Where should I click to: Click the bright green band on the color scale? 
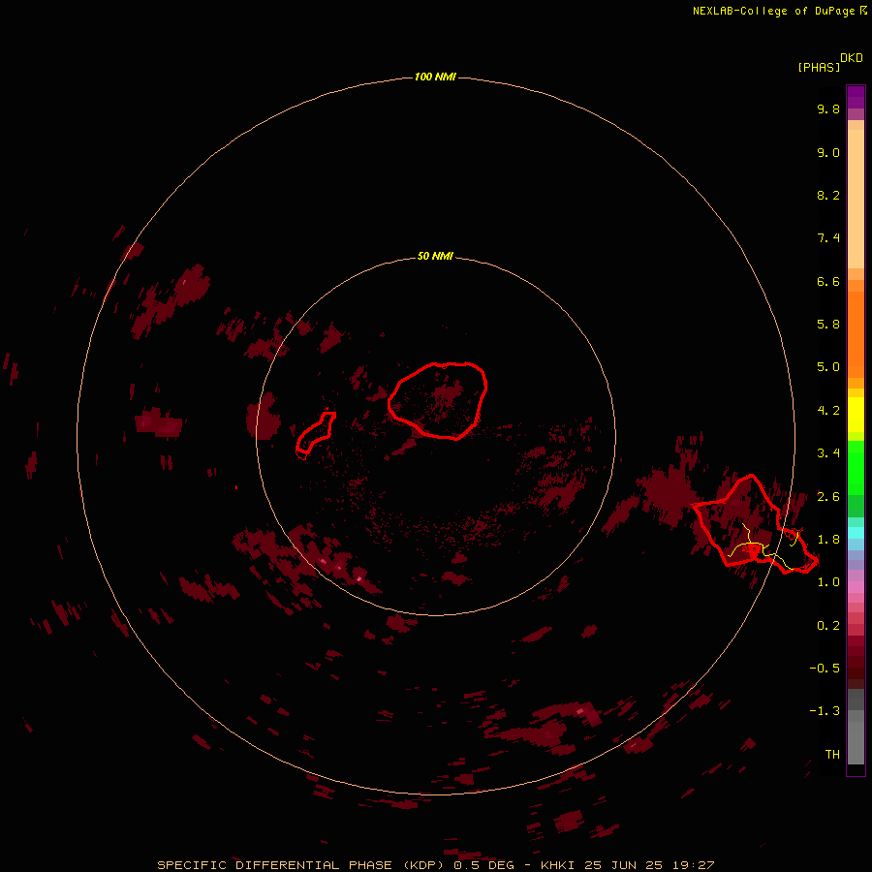coord(856,468)
